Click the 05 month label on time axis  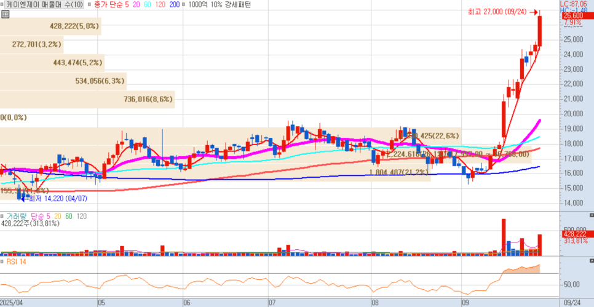pos(101,303)
